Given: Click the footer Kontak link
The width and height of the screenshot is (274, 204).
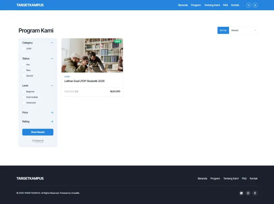Looking at the screenshot, I should pyautogui.click(x=253, y=178).
